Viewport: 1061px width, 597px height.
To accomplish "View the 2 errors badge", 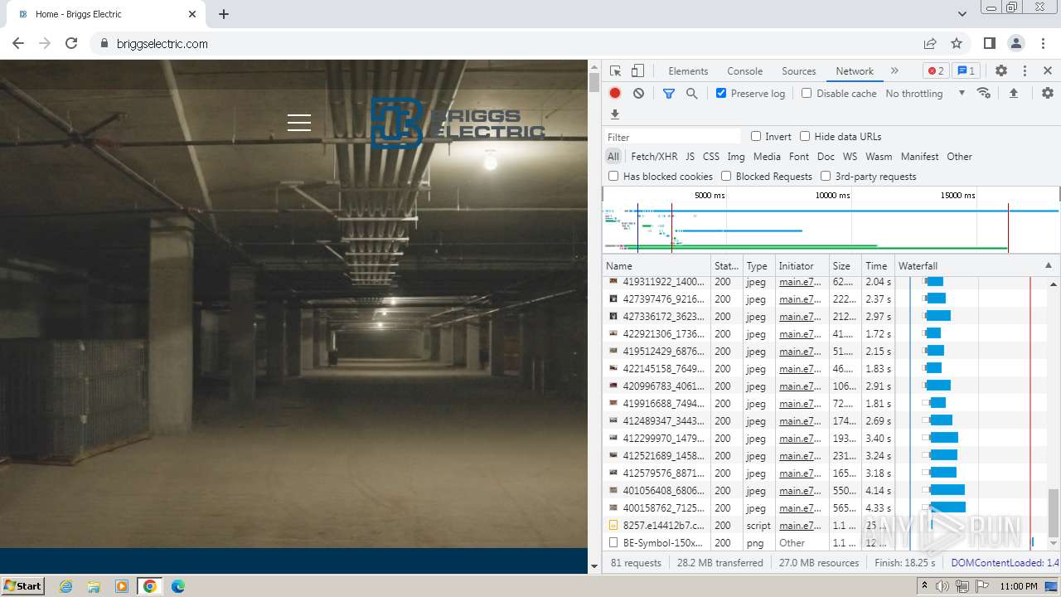I will 936,70.
